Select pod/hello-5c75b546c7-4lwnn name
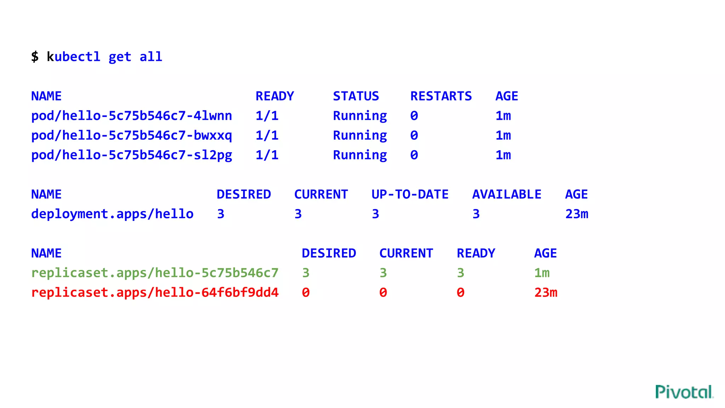The image size is (725, 408). (132, 116)
